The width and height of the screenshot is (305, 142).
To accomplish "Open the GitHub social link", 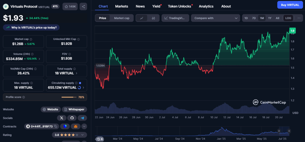I will pyautogui.click(x=72, y=118).
